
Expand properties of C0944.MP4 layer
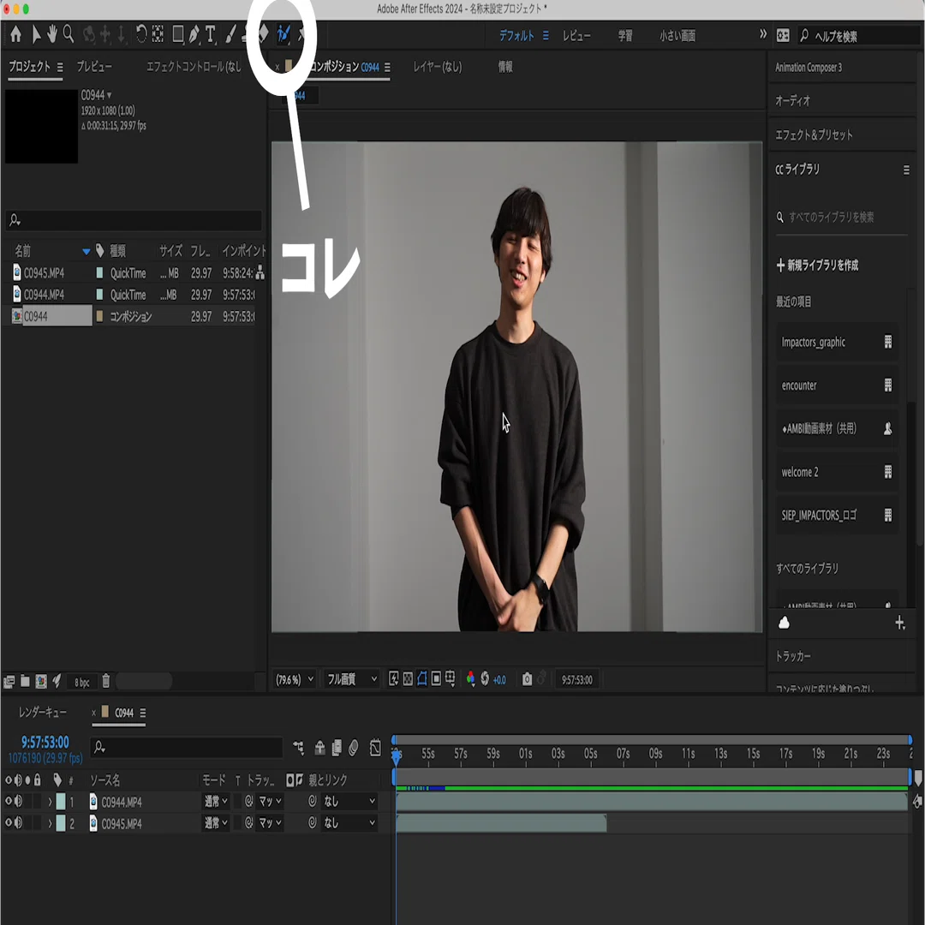(x=50, y=802)
